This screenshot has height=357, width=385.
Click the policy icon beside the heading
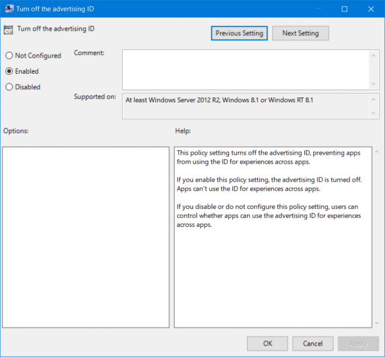pyautogui.click(x=8, y=29)
